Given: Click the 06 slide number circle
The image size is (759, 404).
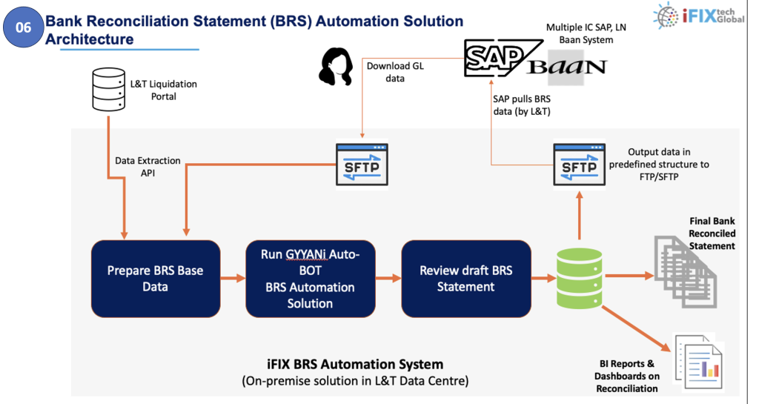Looking at the screenshot, I should pyautogui.click(x=23, y=27).
